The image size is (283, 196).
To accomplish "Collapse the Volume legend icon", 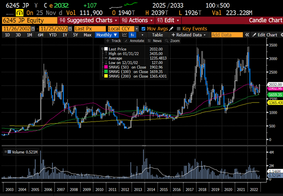I will coord(6,152).
